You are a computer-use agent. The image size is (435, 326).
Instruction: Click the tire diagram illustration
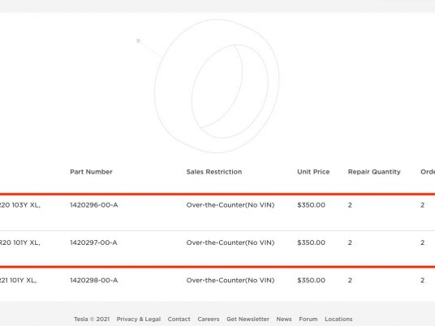[x=217, y=86]
